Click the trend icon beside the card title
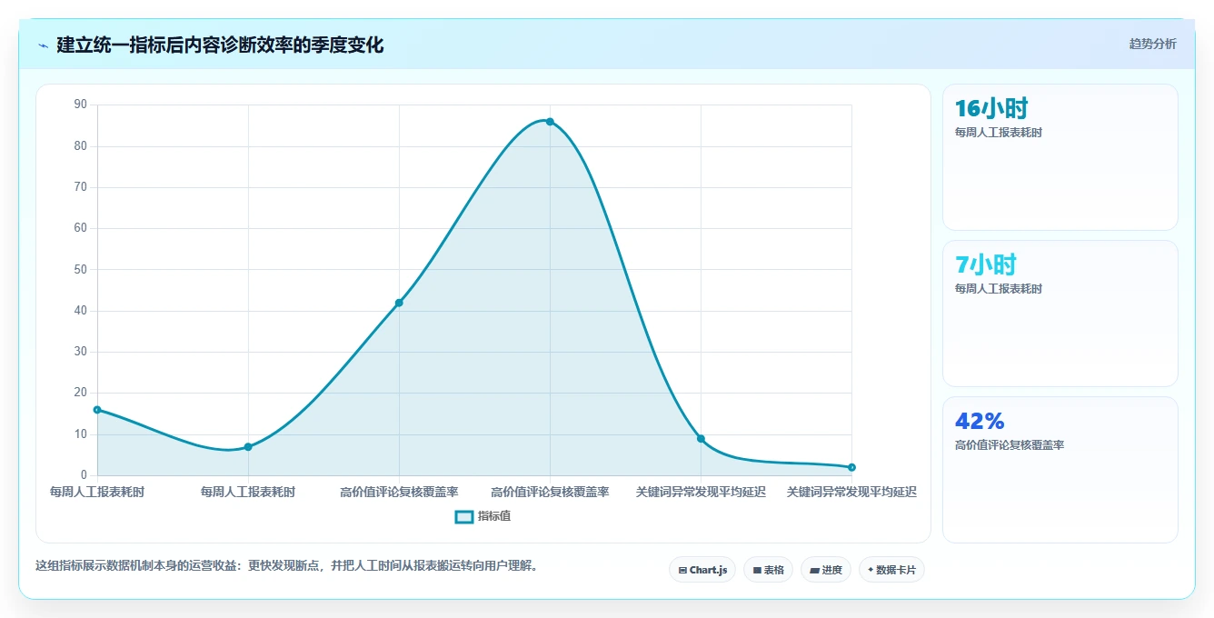The image size is (1214, 618). pos(43,45)
